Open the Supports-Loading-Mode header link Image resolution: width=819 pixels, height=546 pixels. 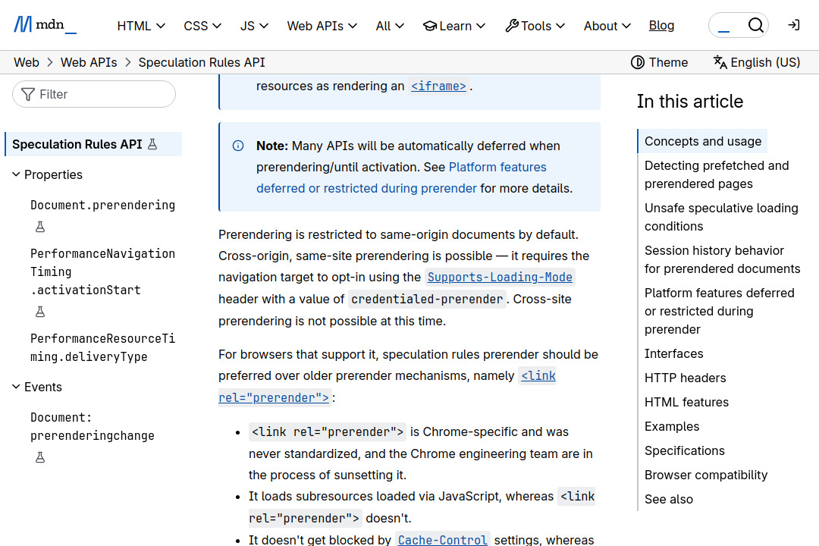[499, 277]
